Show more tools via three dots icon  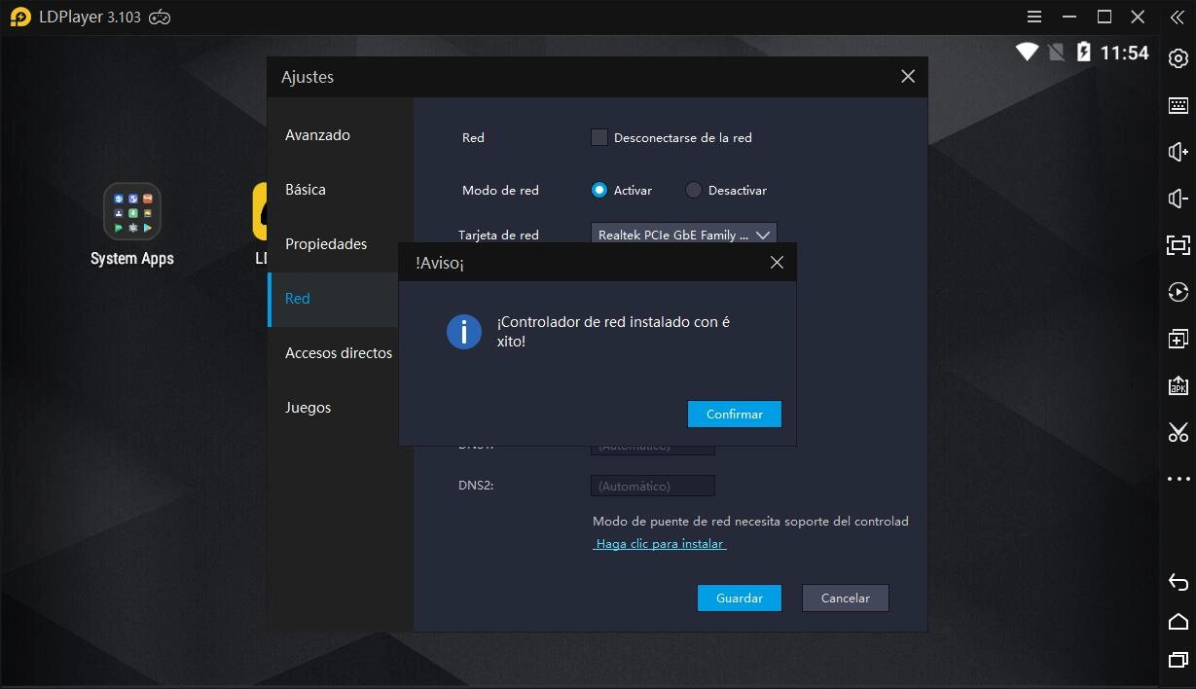click(1178, 479)
